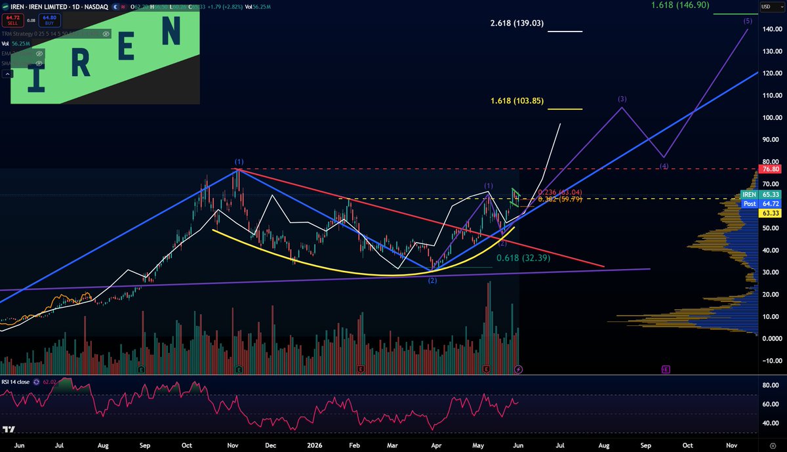Click the February earnings E marker
Screen dimensions: 787x452
(x=361, y=369)
